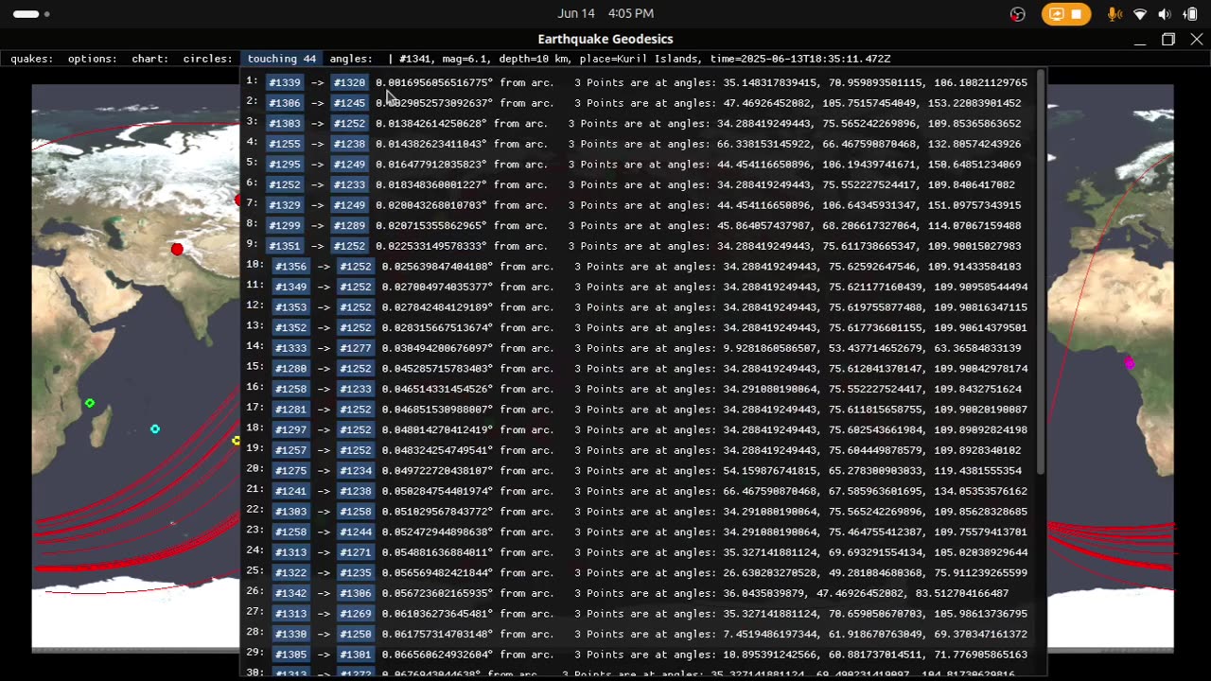Open quake link #1275 in row 20
Screen dimensions: 1211x681
(x=290, y=471)
